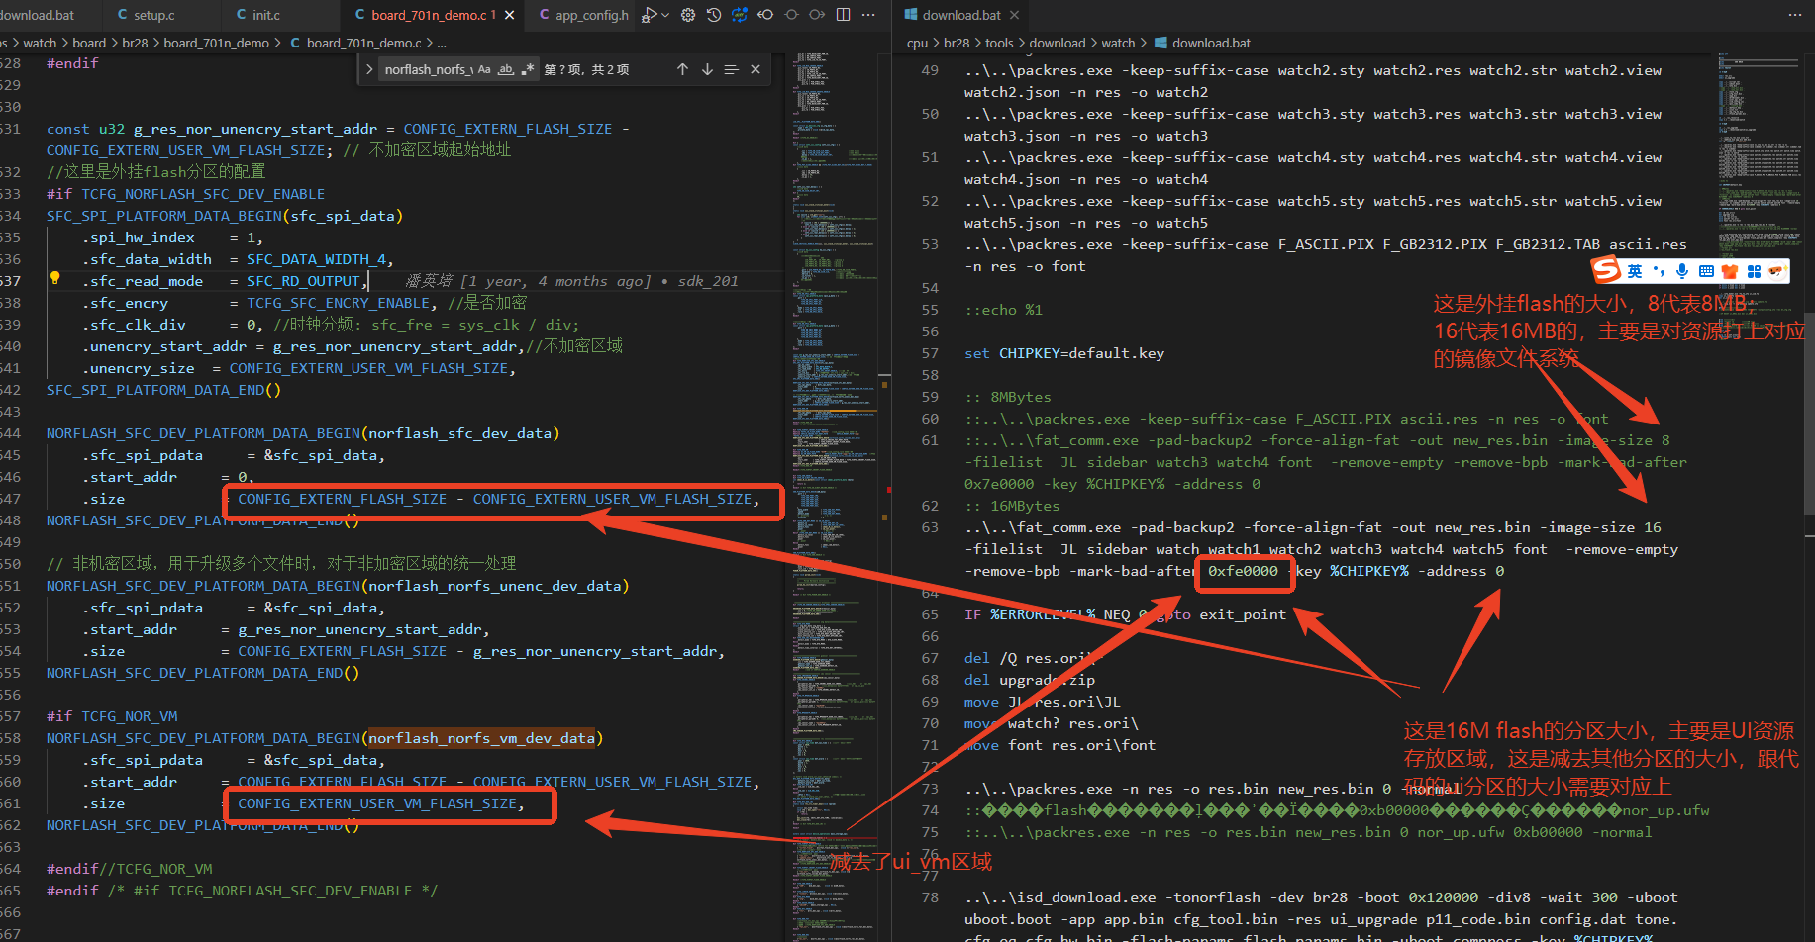Toggle Use Regular Expression in find widget
The image size is (1815, 942).
pyautogui.click(x=528, y=69)
